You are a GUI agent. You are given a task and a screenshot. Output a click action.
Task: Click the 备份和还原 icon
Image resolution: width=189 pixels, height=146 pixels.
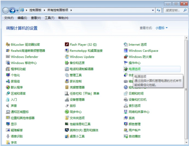[x=67, y=63]
